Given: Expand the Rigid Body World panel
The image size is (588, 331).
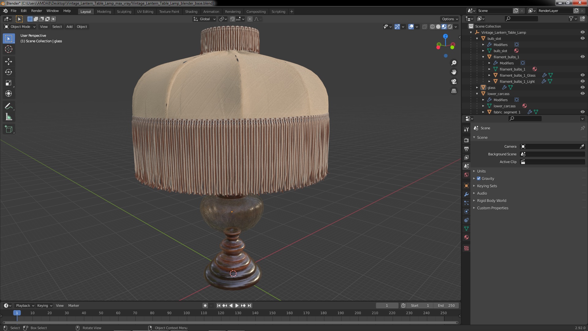Looking at the screenshot, I should click(491, 201).
